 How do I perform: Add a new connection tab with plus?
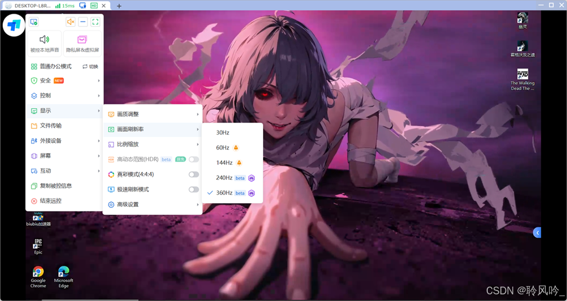119,6
